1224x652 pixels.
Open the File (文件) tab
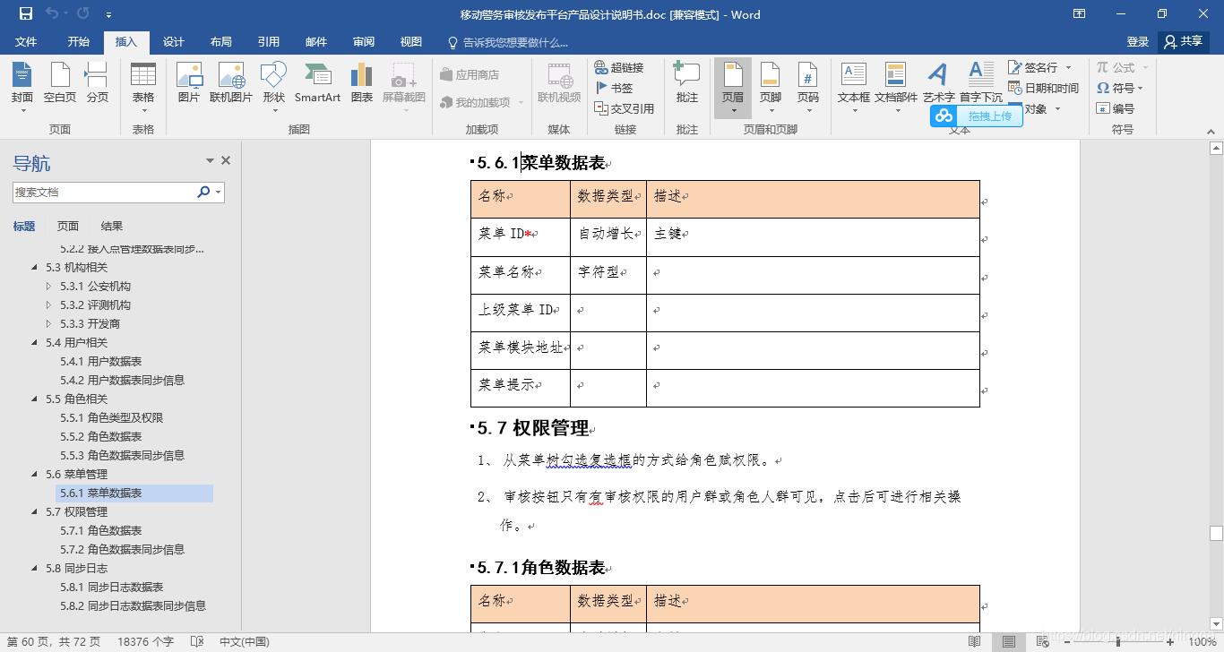[x=26, y=42]
